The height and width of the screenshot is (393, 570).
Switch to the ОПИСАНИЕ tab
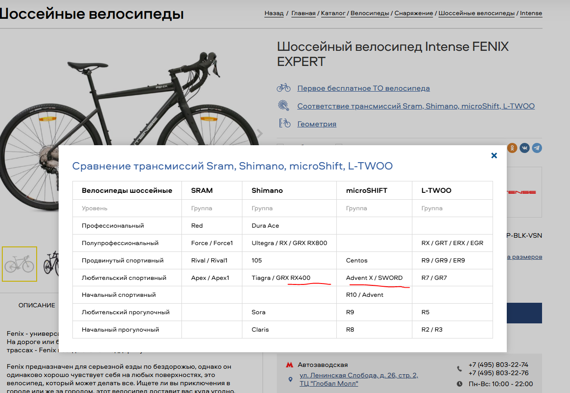(x=37, y=305)
